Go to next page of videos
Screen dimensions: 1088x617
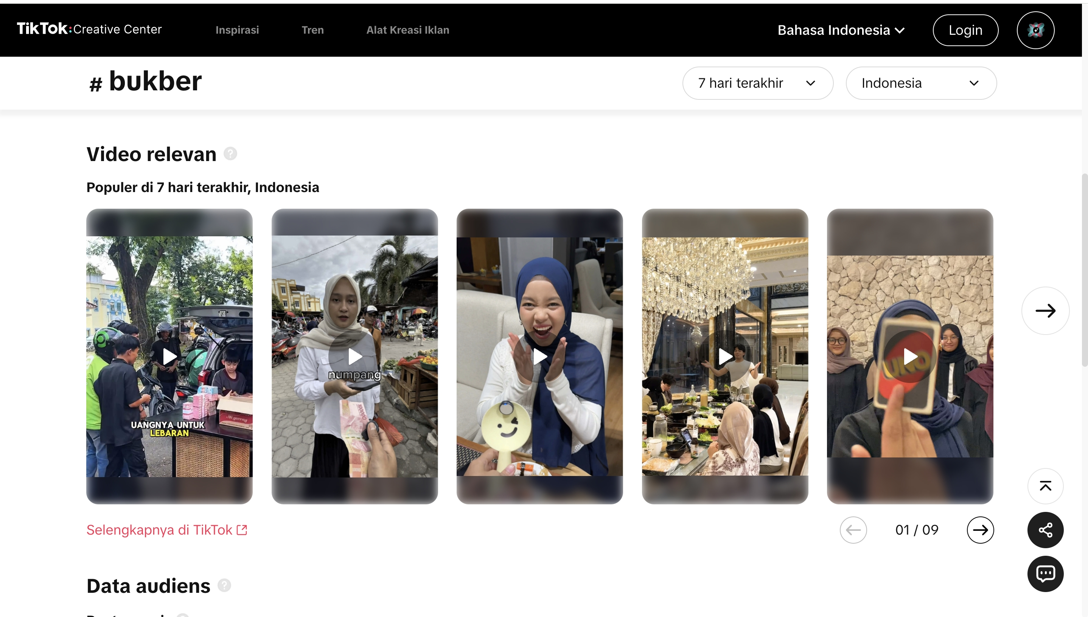(x=980, y=530)
